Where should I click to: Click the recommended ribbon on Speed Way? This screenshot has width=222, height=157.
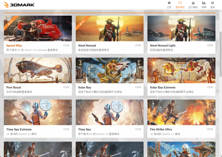tap(10, 22)
